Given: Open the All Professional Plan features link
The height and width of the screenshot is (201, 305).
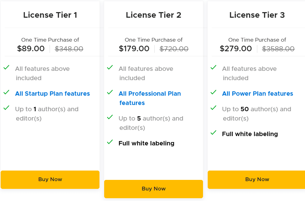Looking at the screenshot, I should [150, 94].
